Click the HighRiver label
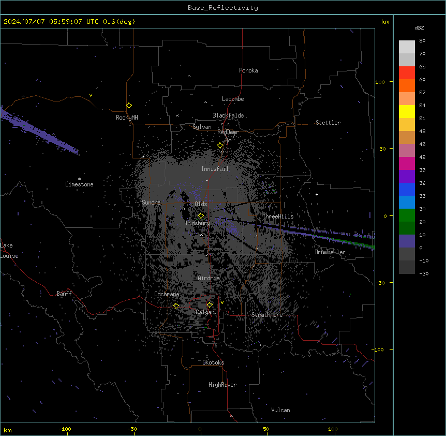 [x=222, y=385]
